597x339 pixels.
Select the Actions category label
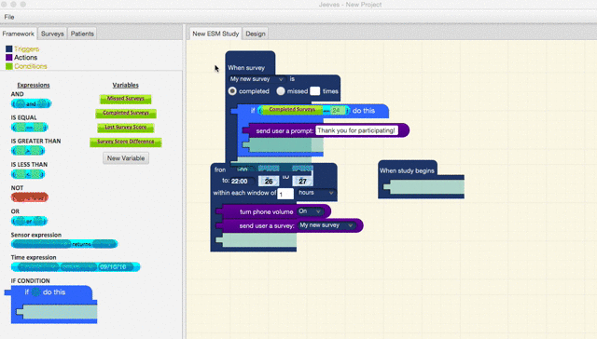point(25,58)
